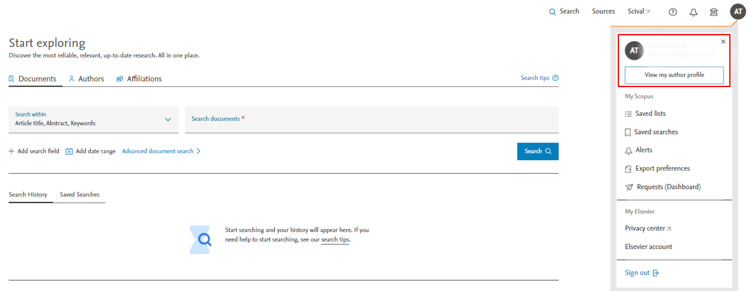Image resolution: width=748 pixels, height=291 pixels.
Task: Click the plus icon for Add search field
Action: click(11, 151)
